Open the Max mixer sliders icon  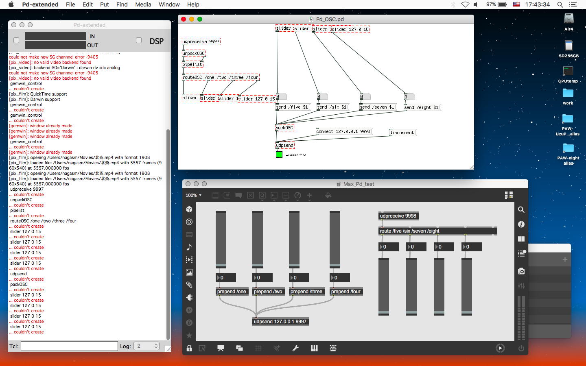(521, 285)
